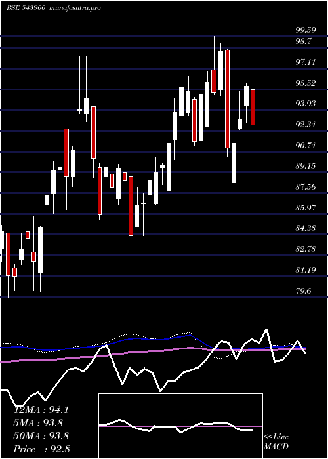
Task: Click inside the Live MACD inset chart
Action: [x=180, y=426]
